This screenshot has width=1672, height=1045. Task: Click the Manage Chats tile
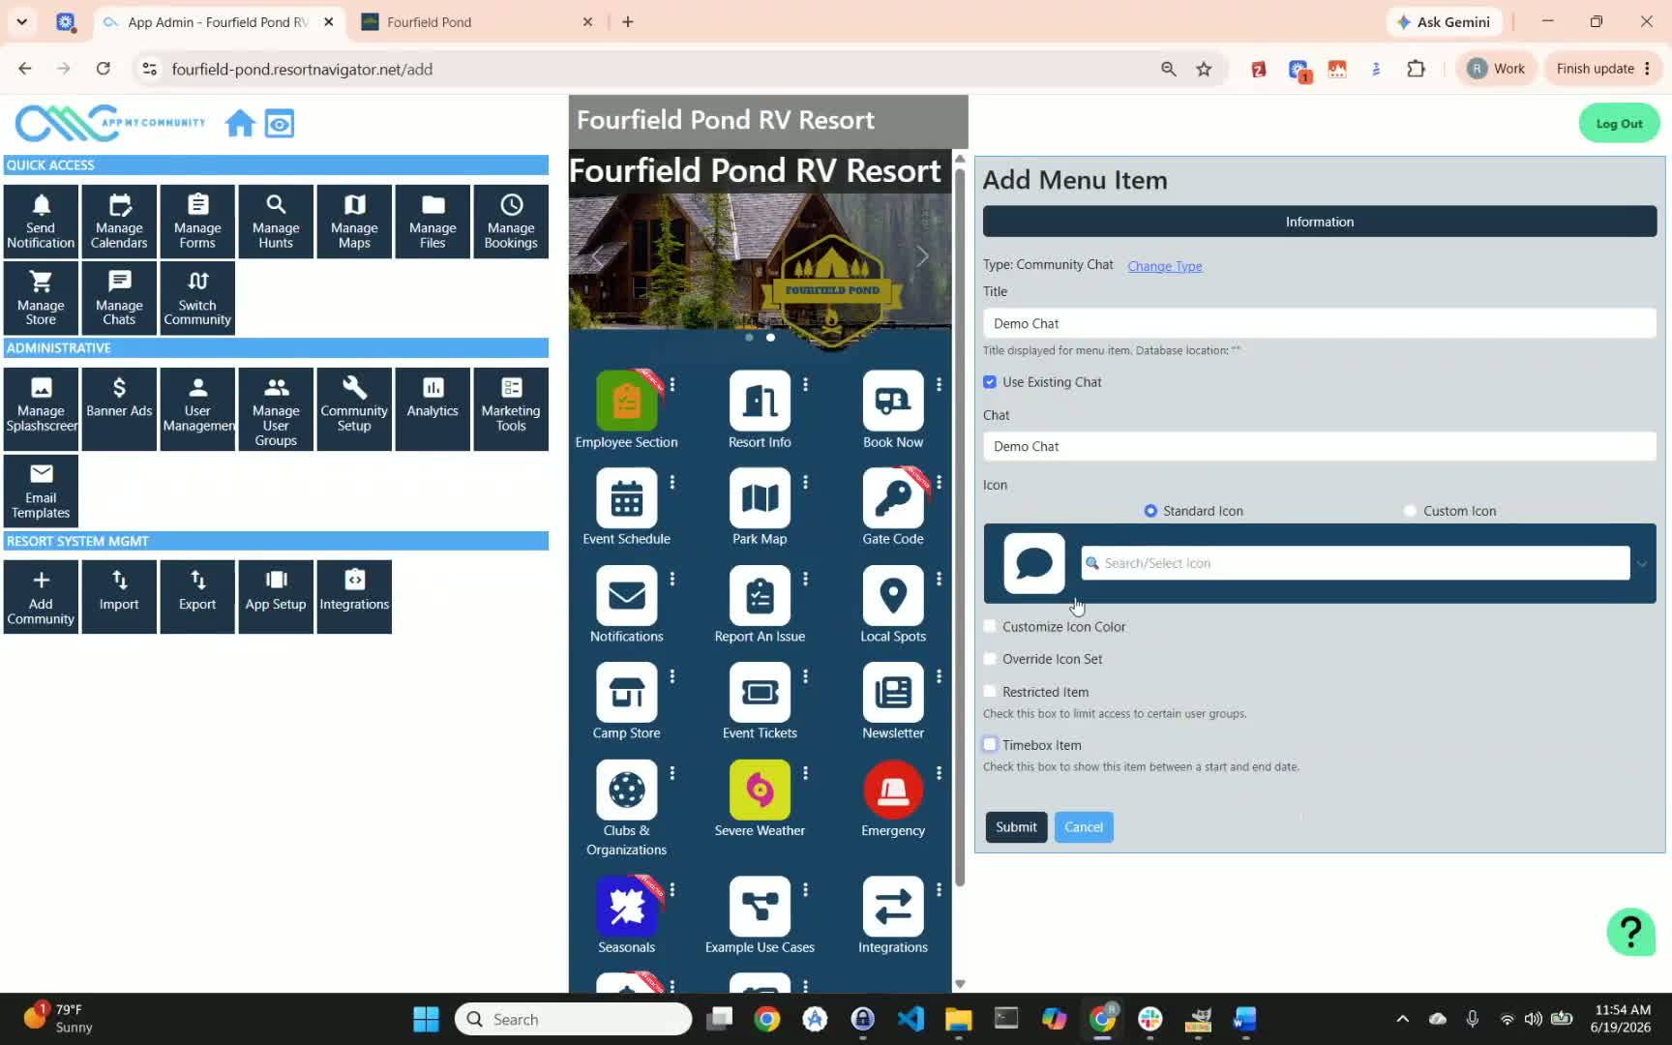pos(119,298)
